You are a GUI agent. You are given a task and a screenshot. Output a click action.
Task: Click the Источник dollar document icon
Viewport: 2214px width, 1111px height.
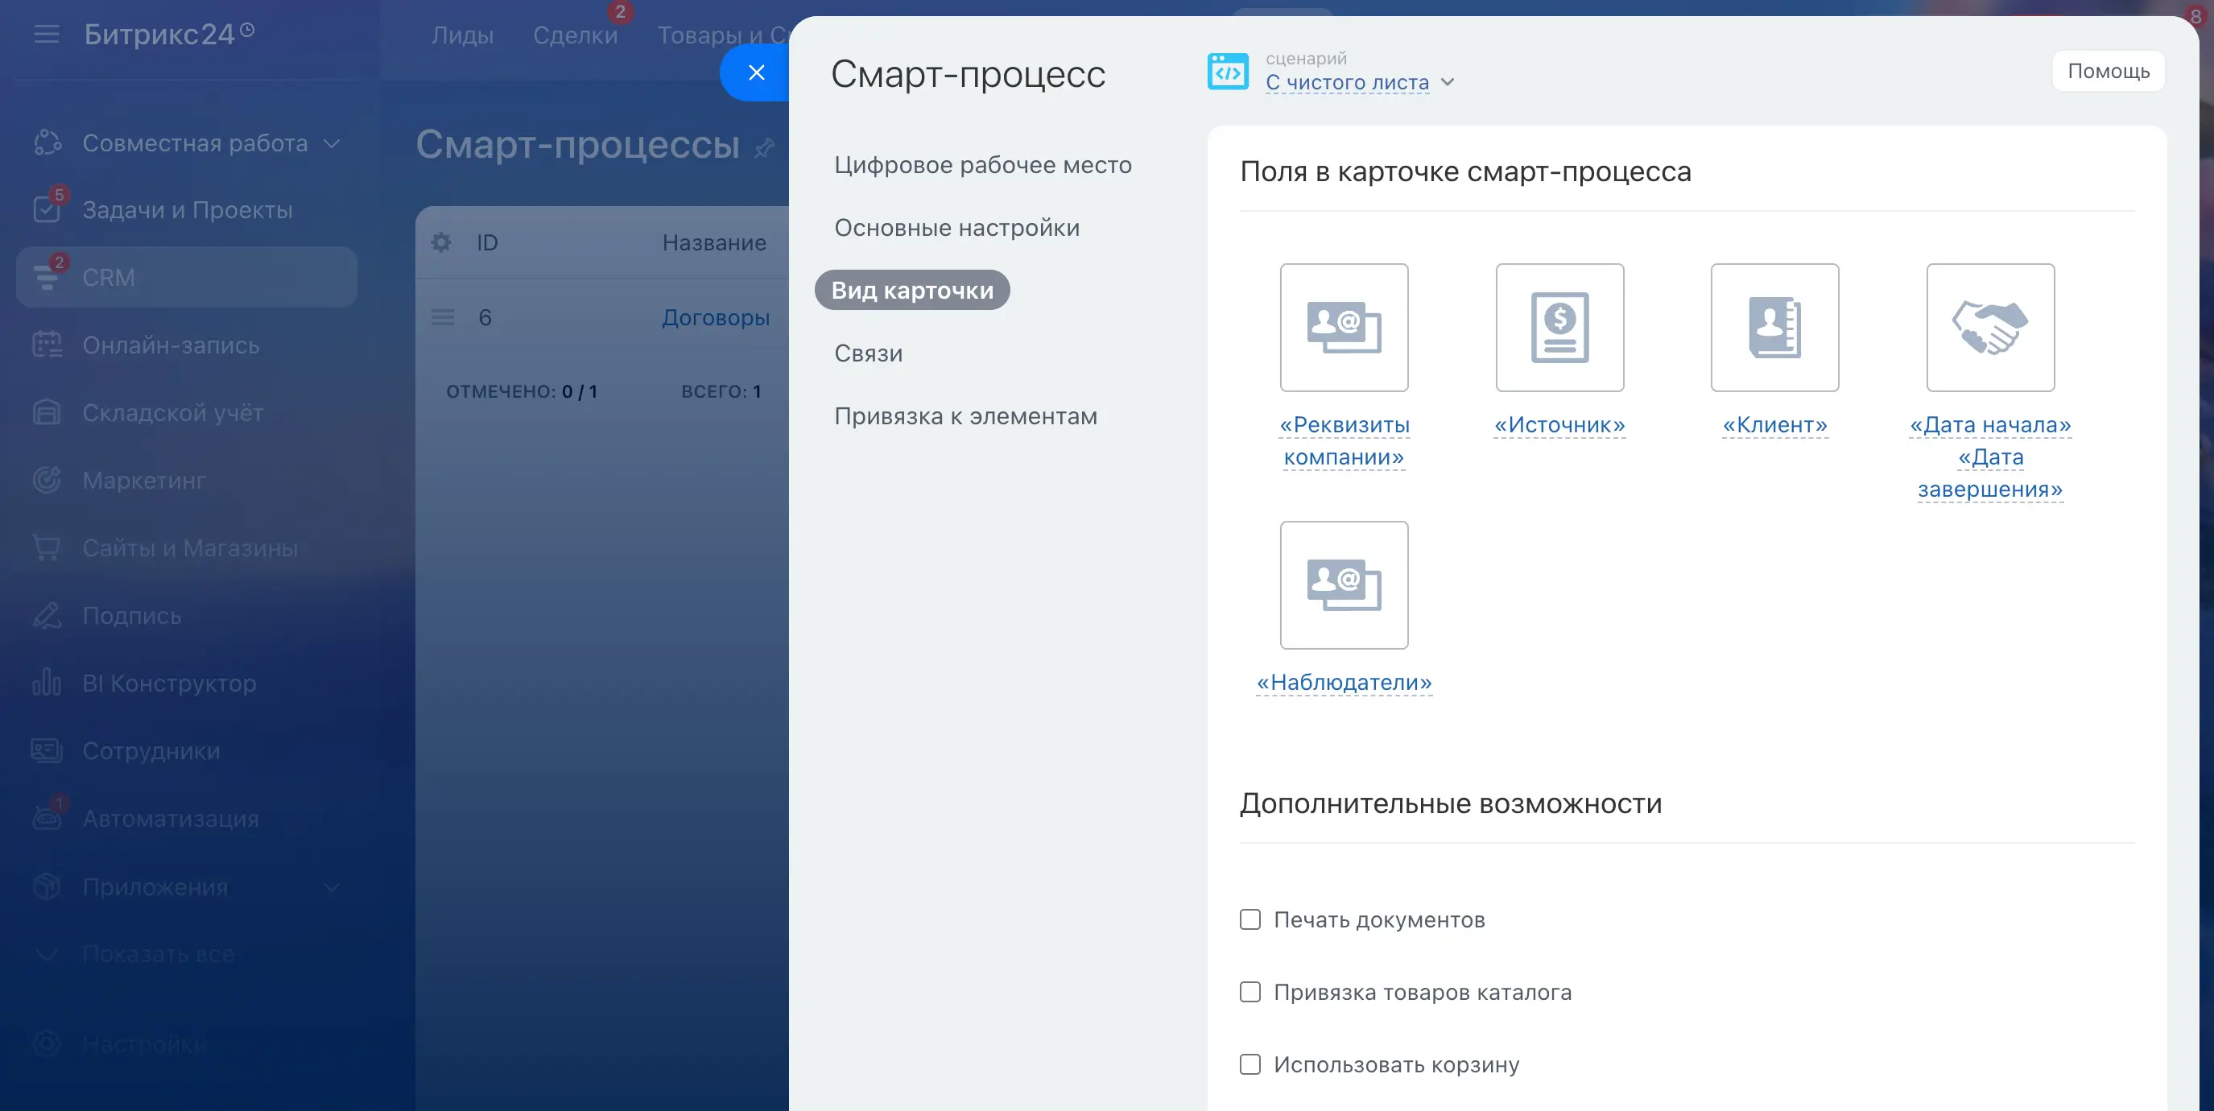1559,328
